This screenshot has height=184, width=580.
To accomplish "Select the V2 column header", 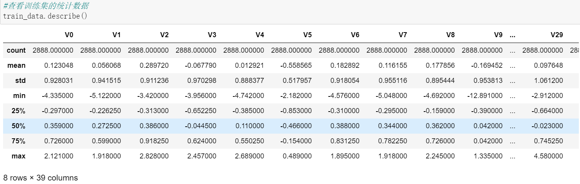I will (164, 35).
